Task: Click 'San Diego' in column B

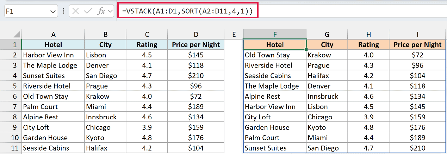Action: pos(101,76)
